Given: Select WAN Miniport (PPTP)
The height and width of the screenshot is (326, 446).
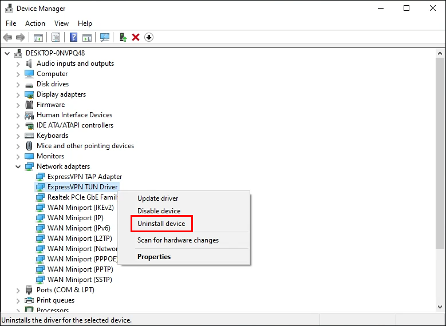Looking at the screenshot, I should (80, 269).
